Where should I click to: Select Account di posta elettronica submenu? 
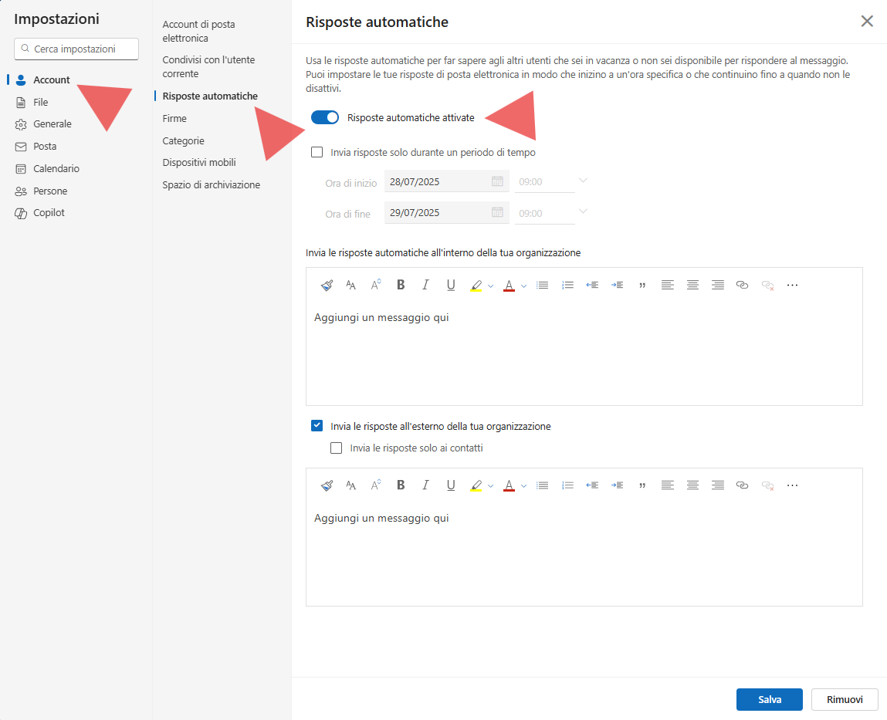[199, 31]
